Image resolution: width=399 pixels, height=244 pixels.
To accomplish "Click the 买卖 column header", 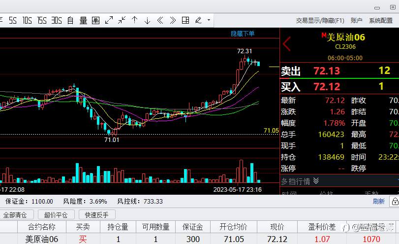I will click(83, 227).
